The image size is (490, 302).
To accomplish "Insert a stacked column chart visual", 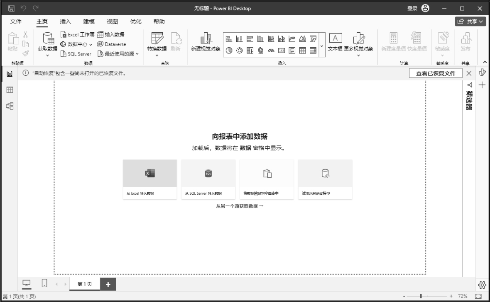I will click(x=239, y=39).
